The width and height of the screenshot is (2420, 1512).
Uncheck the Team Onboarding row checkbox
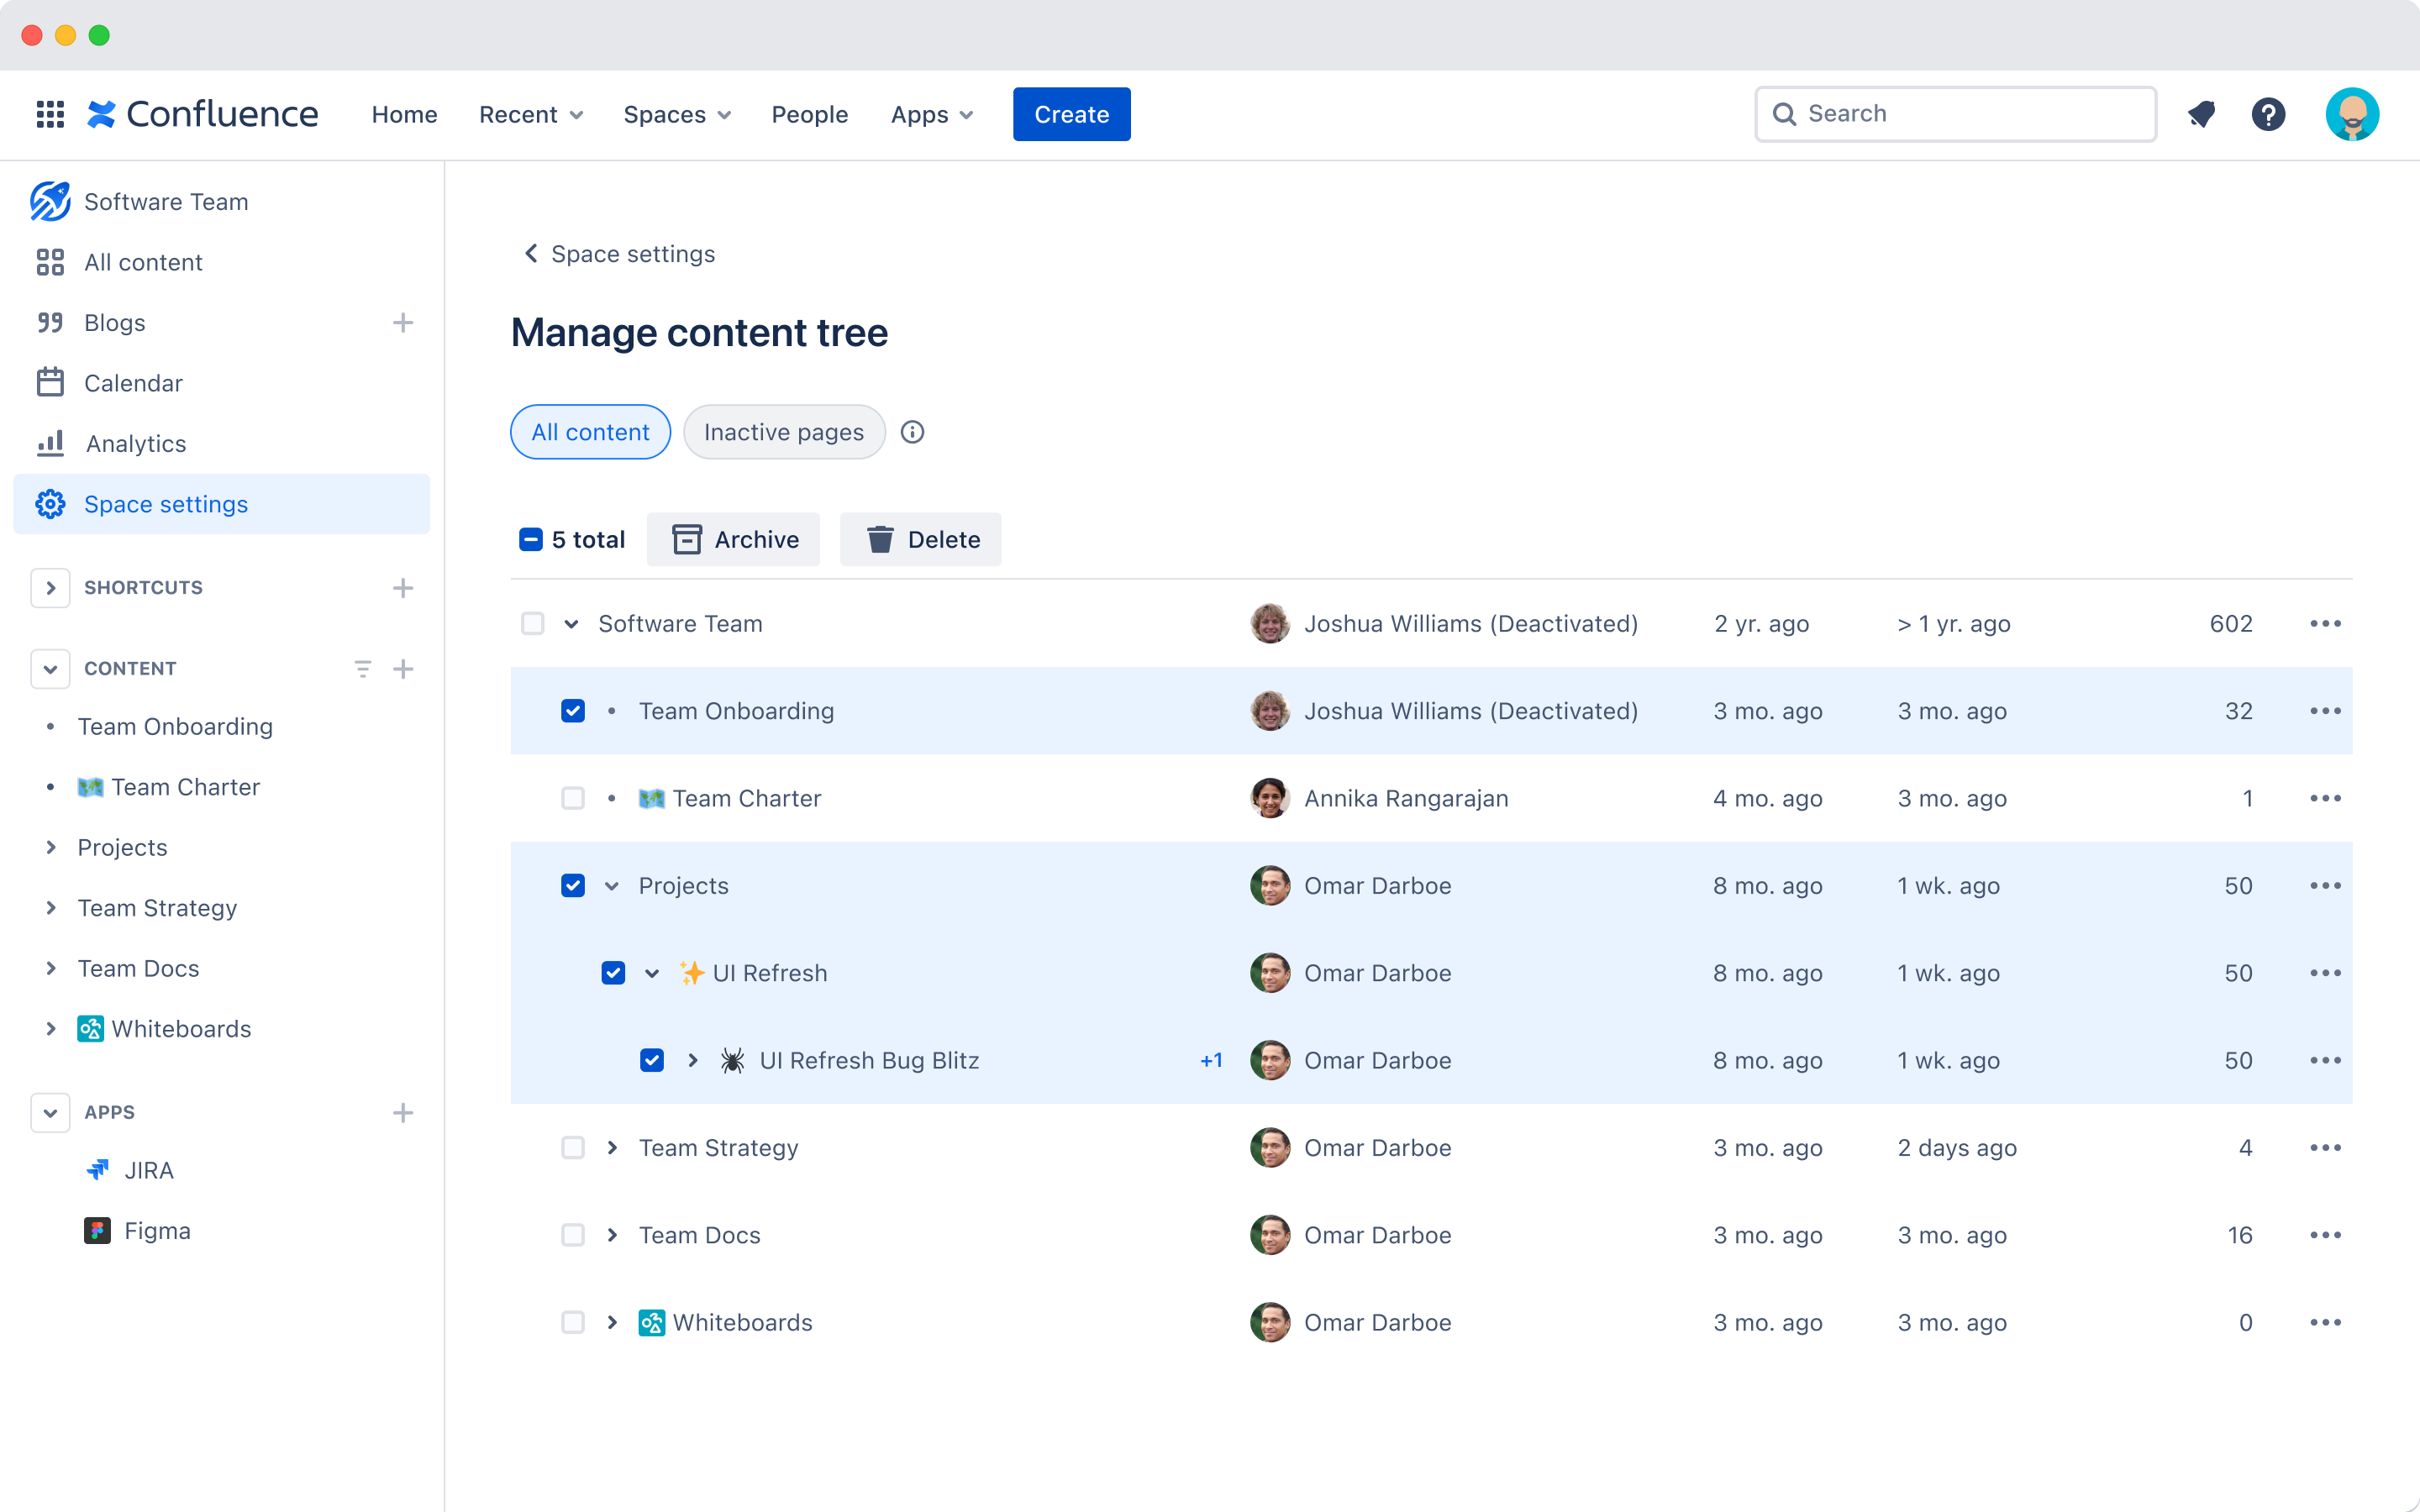click(x=573, y=710)
